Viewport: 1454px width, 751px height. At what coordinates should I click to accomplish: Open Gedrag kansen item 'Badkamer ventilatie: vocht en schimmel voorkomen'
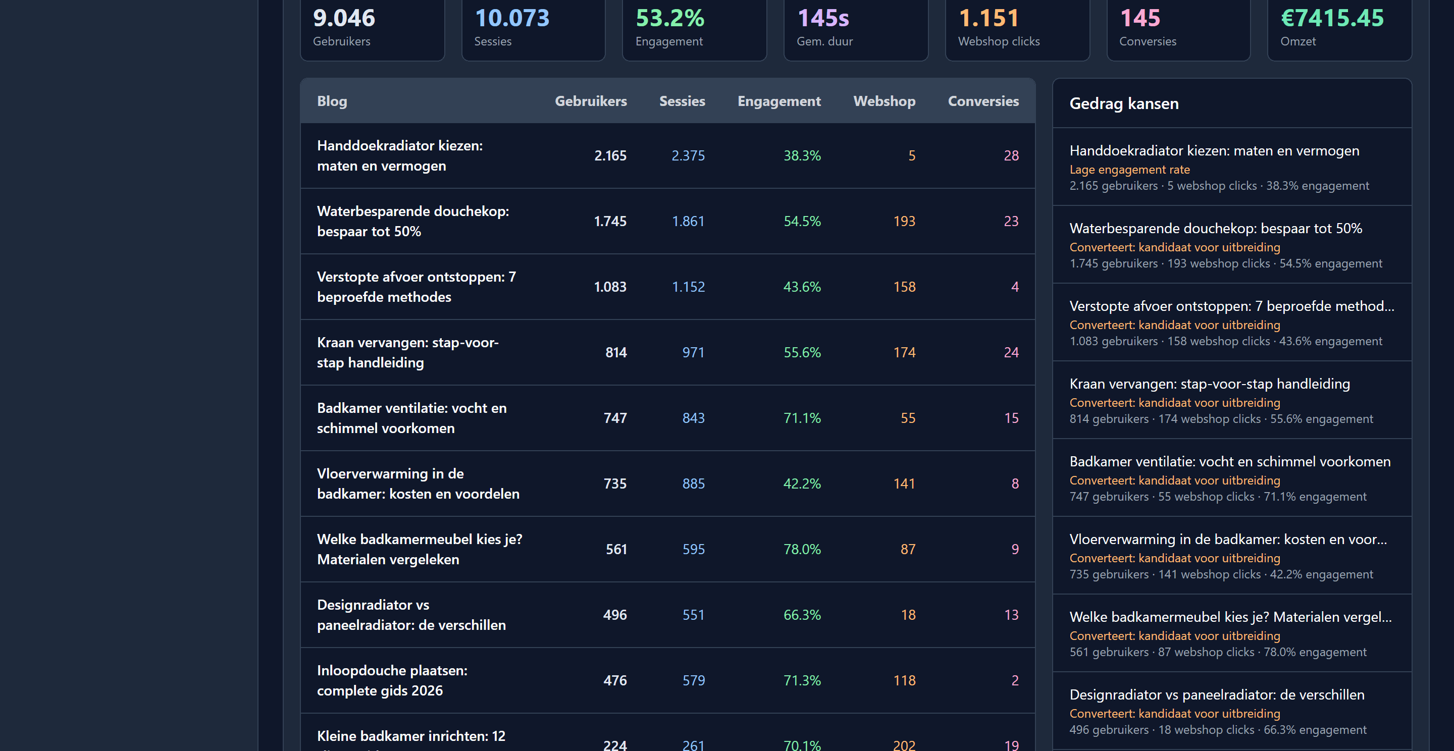point(1232,478)
